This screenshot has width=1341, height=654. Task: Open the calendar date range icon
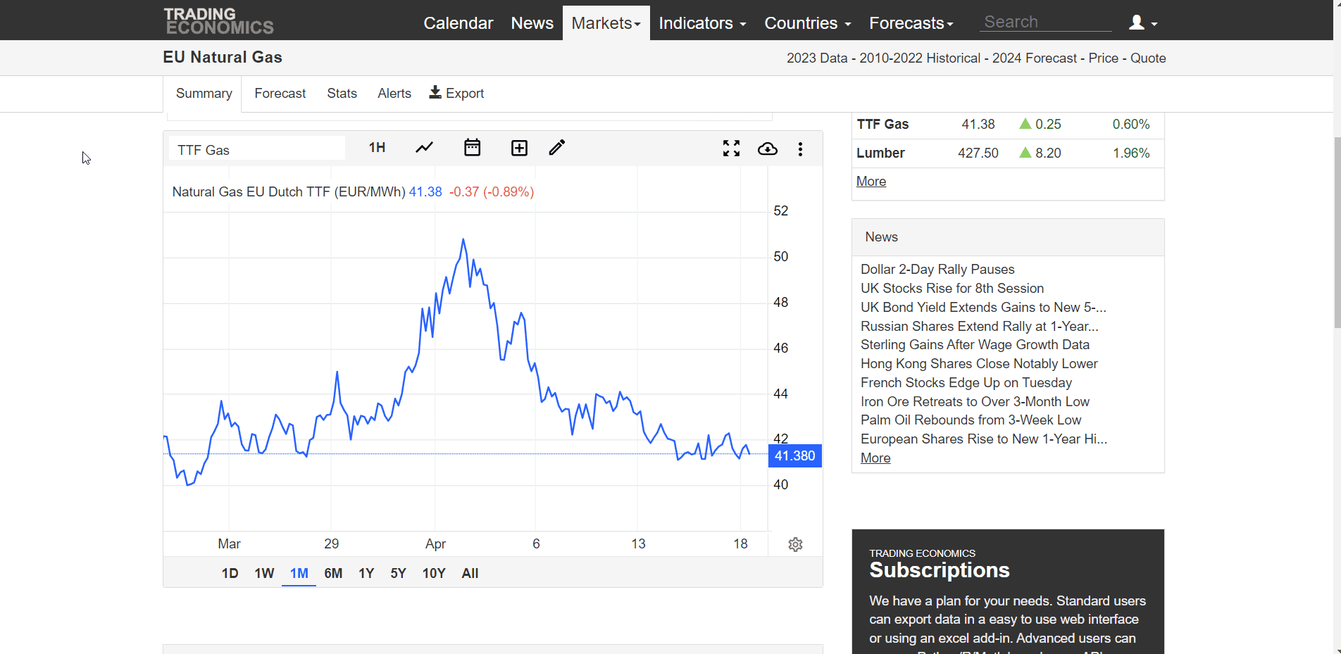point(472,148)
